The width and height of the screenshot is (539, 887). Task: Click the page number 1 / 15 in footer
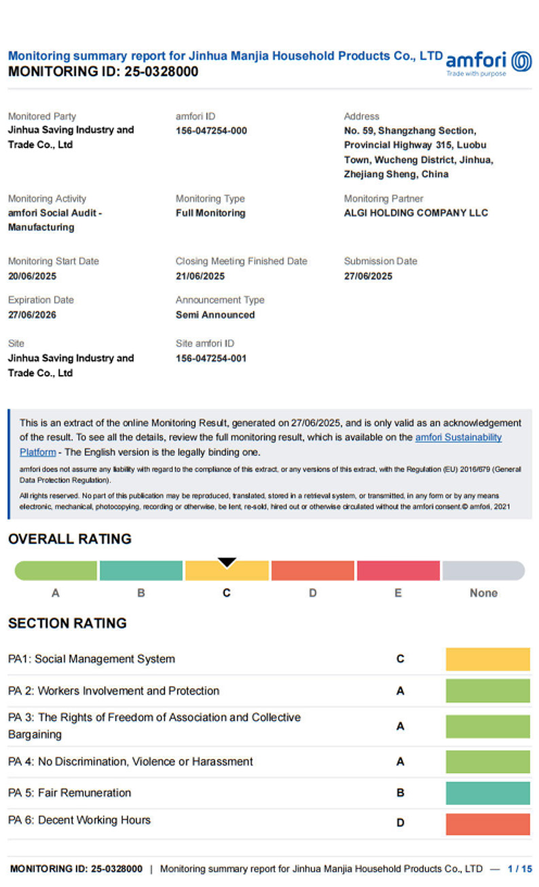tap(520, 869)
